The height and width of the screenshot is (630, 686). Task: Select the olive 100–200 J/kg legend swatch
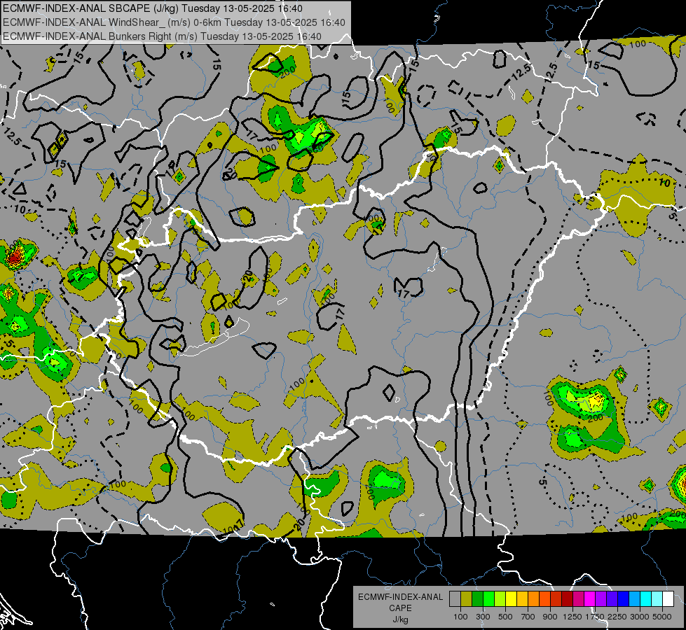[x=467, y=598]
